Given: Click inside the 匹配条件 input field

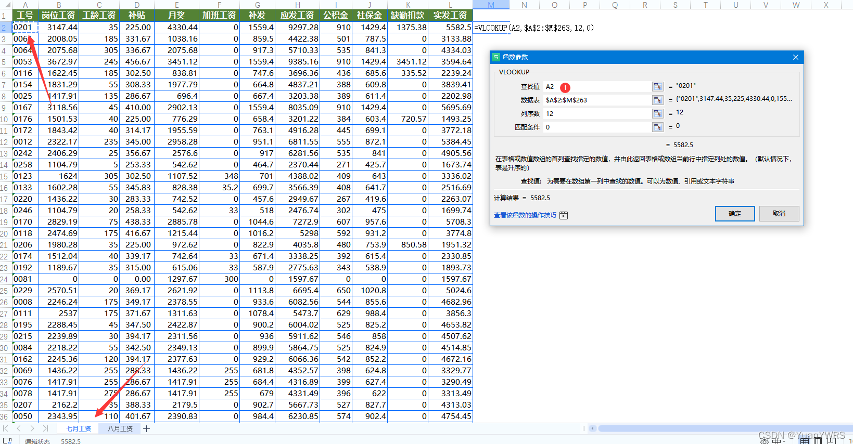Looking at the screenshot, I should 597,127.
